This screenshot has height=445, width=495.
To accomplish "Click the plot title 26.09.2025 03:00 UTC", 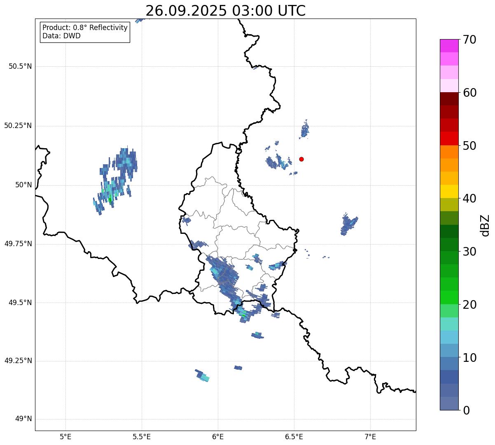I will pyautogui.click(x=225, y=10).
